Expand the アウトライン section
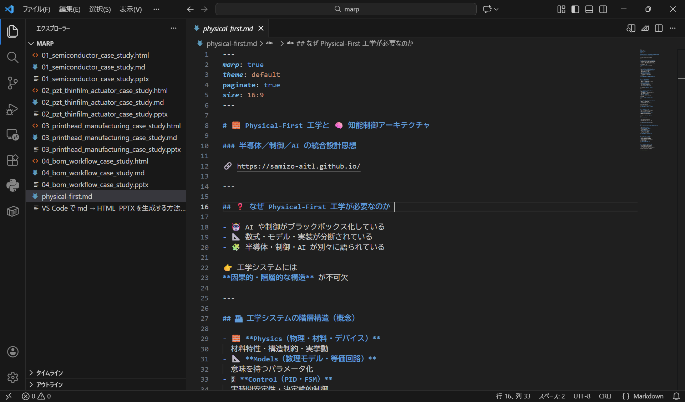 pyautogui.click(x=49, y=385)
